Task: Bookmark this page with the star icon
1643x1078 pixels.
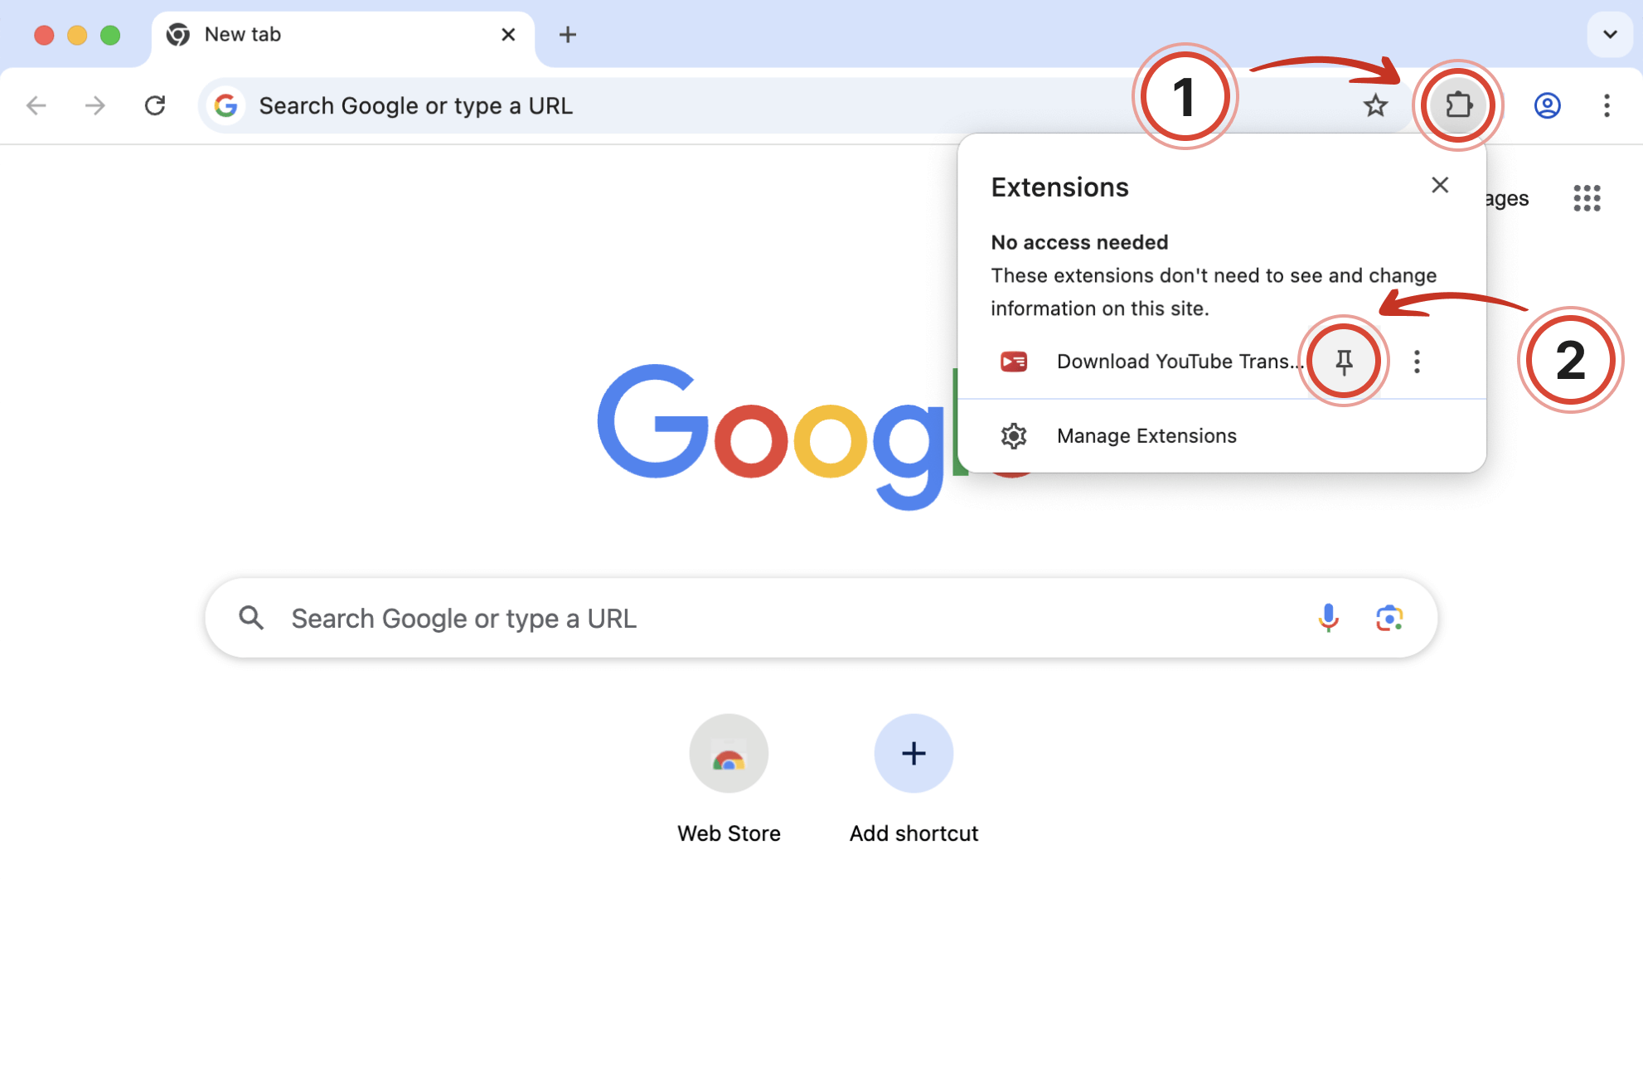Action: click(1375, 105)
